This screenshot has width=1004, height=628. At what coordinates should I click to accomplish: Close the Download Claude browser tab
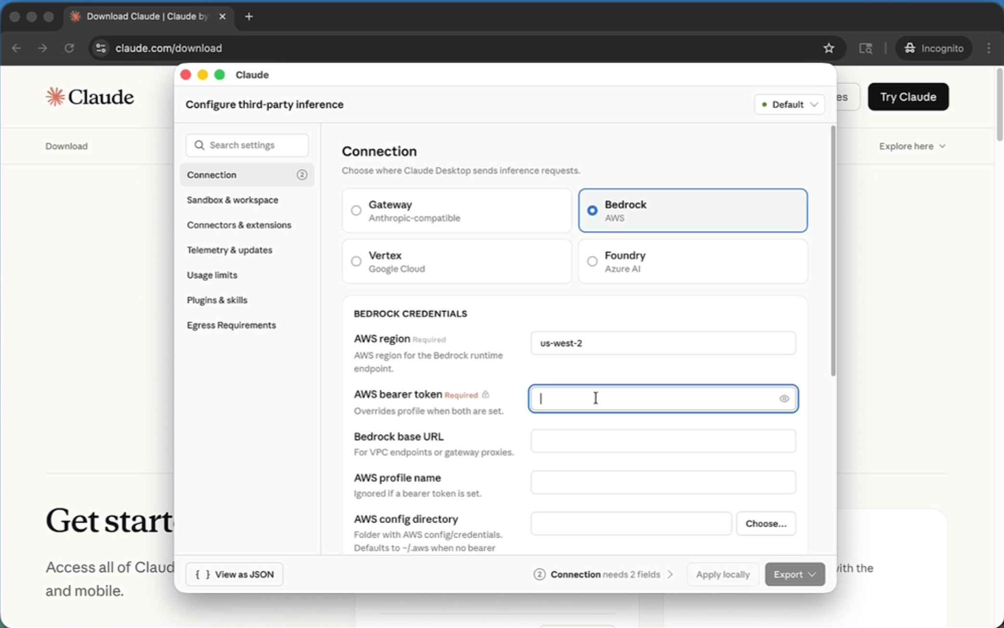[x=222, y=16]
